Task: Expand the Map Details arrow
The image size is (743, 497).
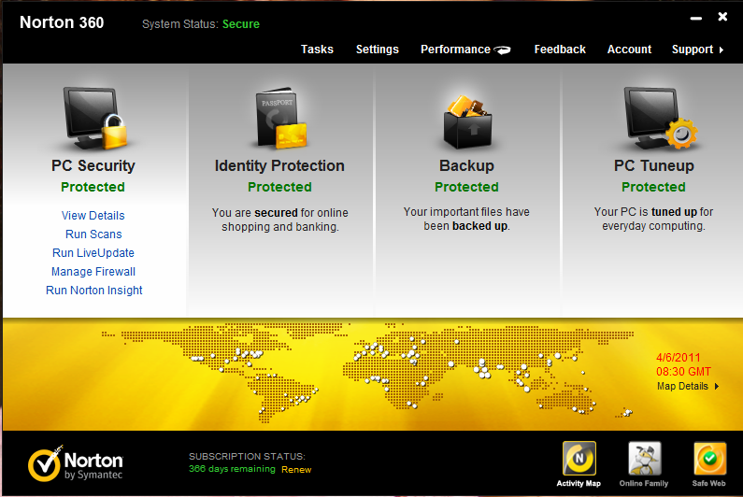Action: (x=717, y=386)
